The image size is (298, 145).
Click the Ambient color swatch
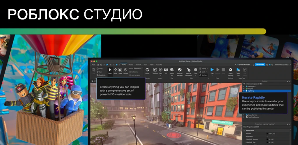tap(267, 133)
